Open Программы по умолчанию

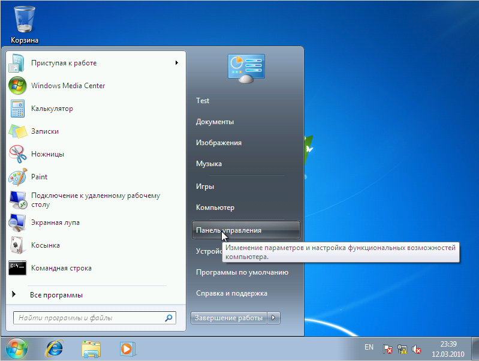point(242,272)
